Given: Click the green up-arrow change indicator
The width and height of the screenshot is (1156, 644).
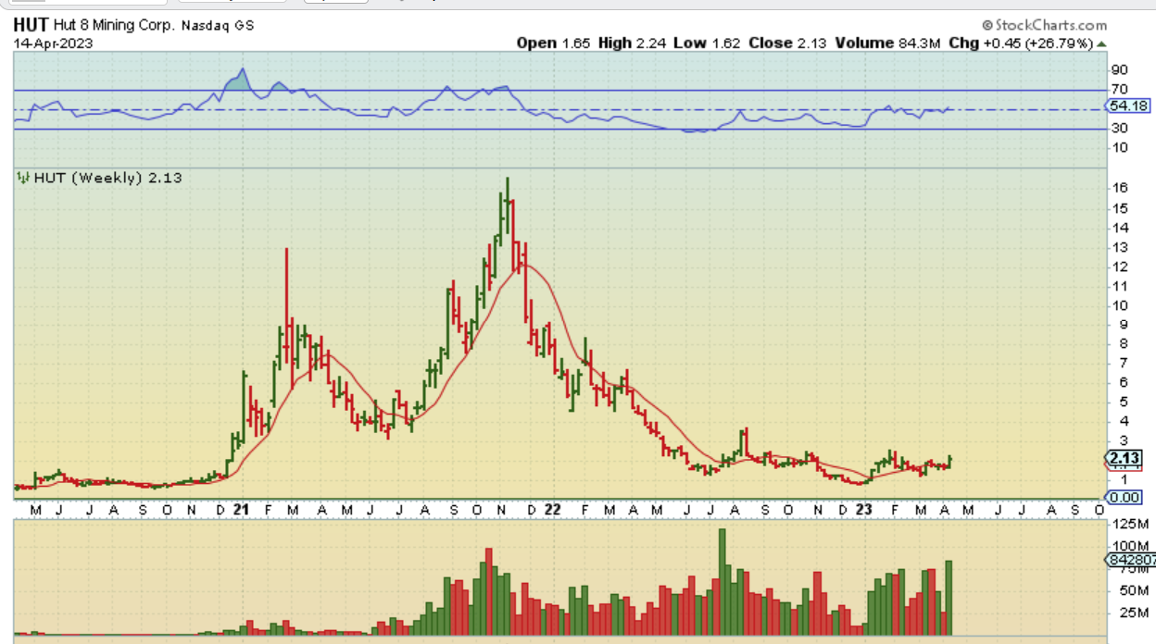Looking at the screenshot, I should 1102,43.
